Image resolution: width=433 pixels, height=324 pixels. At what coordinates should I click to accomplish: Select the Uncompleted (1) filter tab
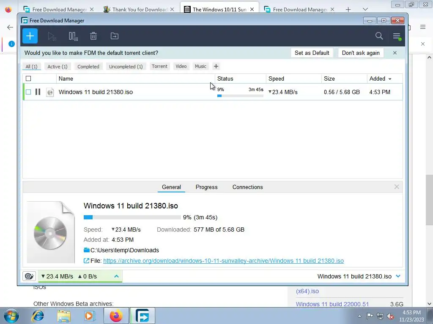(126, 66)
